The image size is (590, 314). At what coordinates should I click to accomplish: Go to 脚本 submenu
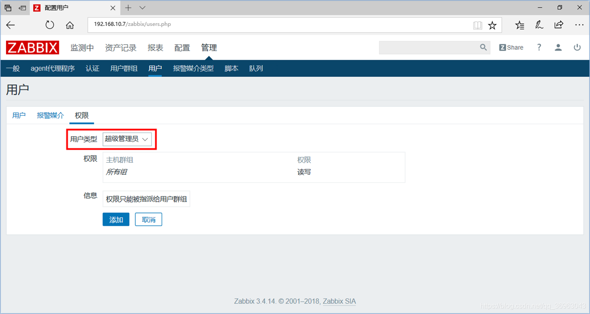pyautogui.click(x=231, y=68)
